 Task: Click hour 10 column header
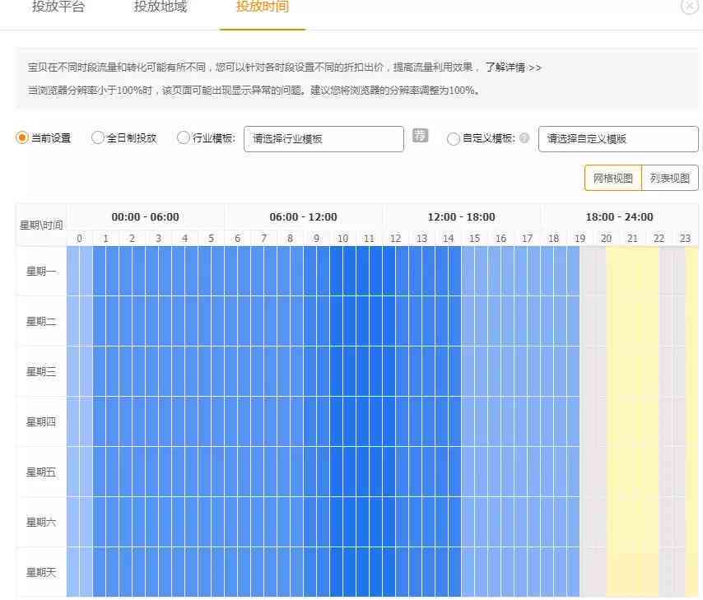(343, 238)
